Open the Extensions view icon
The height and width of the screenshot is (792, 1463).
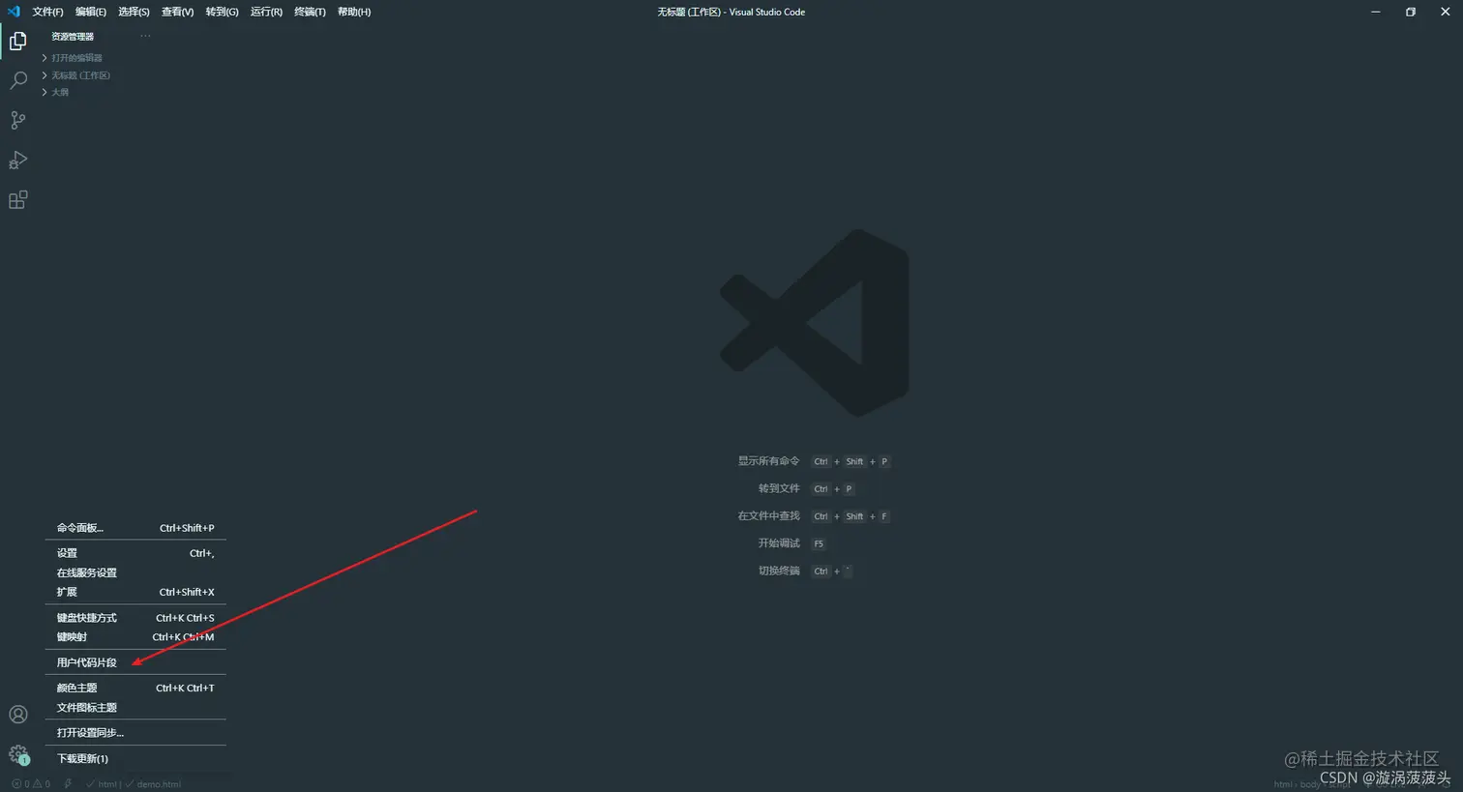[x=17, y=199]
